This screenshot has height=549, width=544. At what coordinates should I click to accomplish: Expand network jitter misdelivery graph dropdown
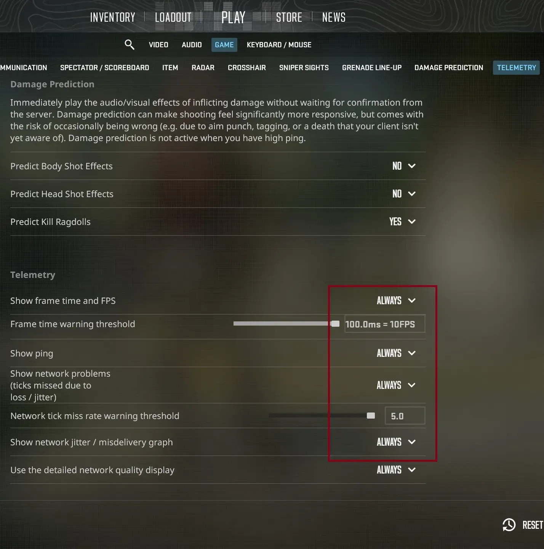pyautogui.click(x=396, y=442)
